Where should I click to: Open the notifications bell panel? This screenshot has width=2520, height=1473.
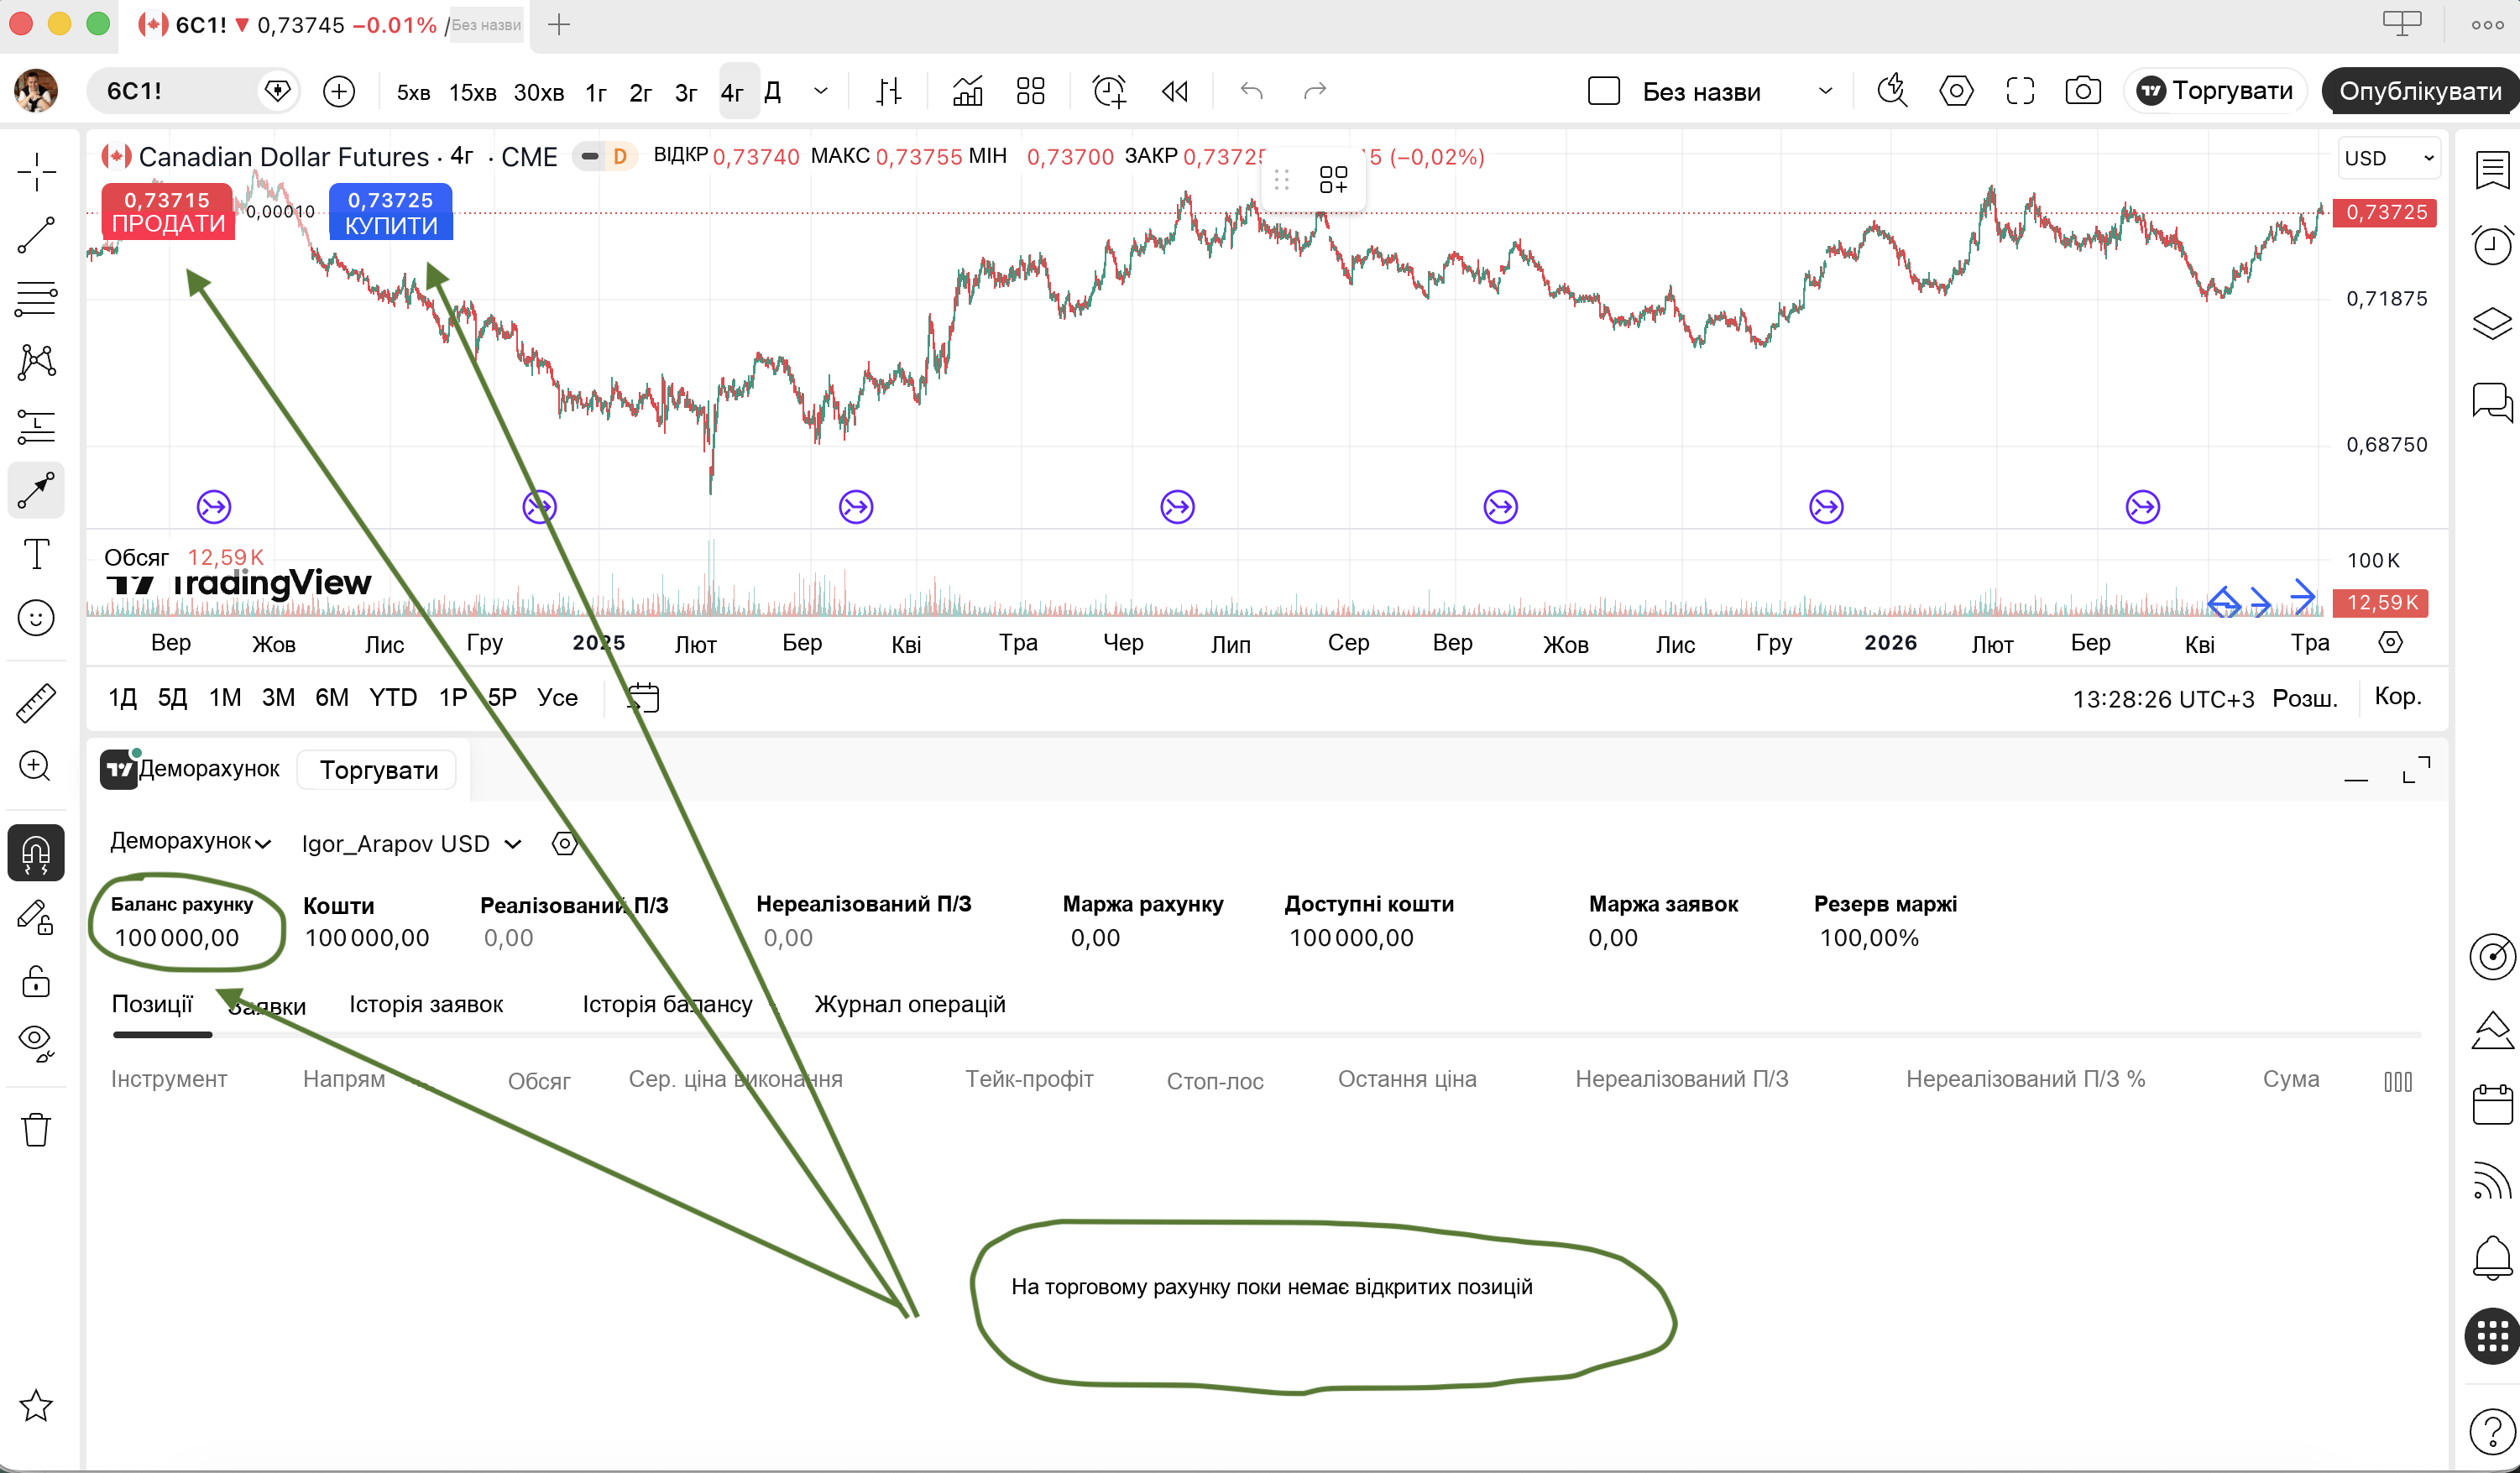click(x=2492, y=1257)
